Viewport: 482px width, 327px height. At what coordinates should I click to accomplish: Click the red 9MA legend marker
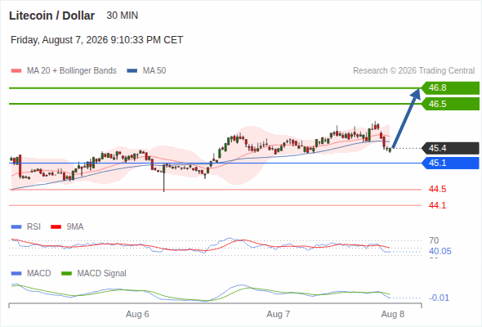click(x=56, y=227)
